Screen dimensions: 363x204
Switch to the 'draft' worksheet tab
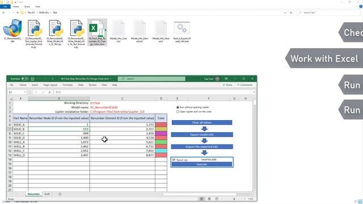(47, 194)
